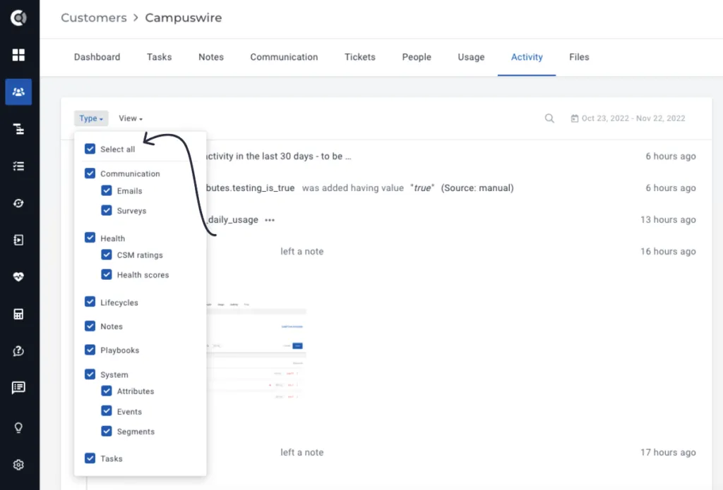Click the lightbulb ideas icon in the sidebar
The height and width of the screenshot is (490, 723).
click(x=18, y=428)
